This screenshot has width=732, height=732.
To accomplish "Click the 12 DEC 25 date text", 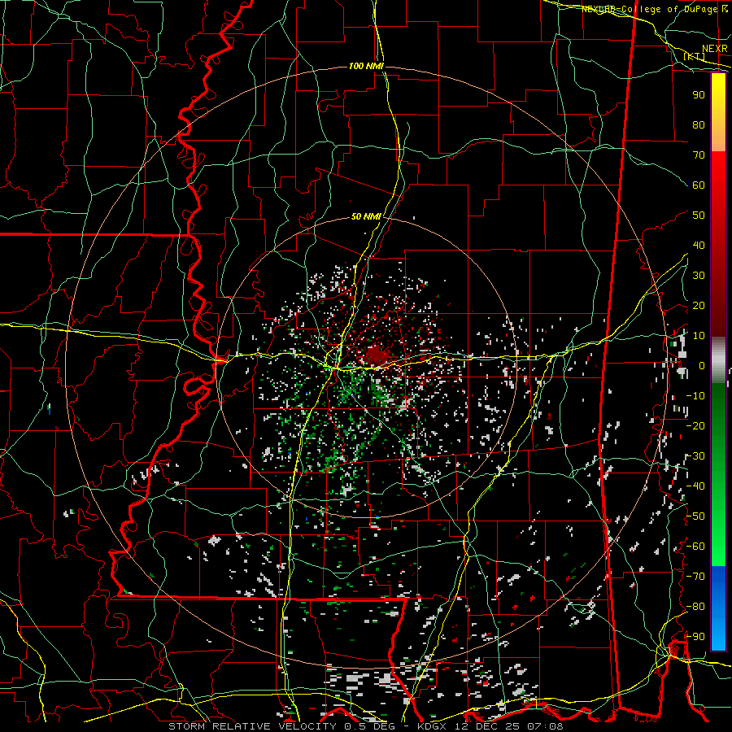I will 487,726.
